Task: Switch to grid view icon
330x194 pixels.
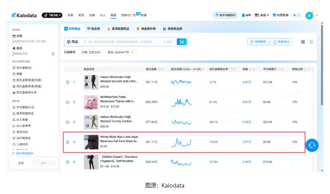Action: pos(303,42)
